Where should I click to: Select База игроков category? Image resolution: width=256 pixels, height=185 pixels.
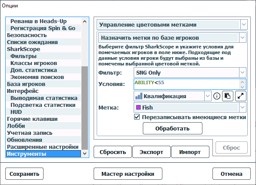click(x=44, y=84)
